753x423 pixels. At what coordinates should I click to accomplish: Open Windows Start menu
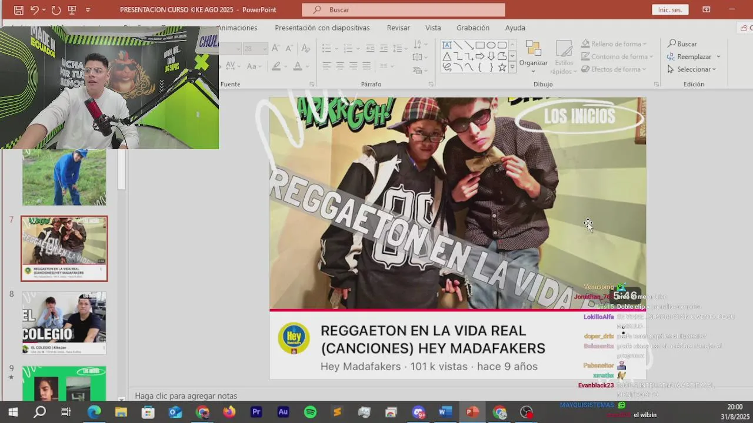pyautogui.click(x=12, y=412)
